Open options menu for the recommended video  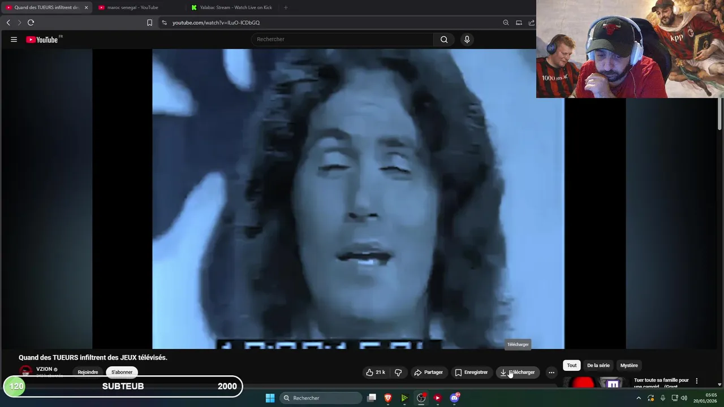coord(696,381)
